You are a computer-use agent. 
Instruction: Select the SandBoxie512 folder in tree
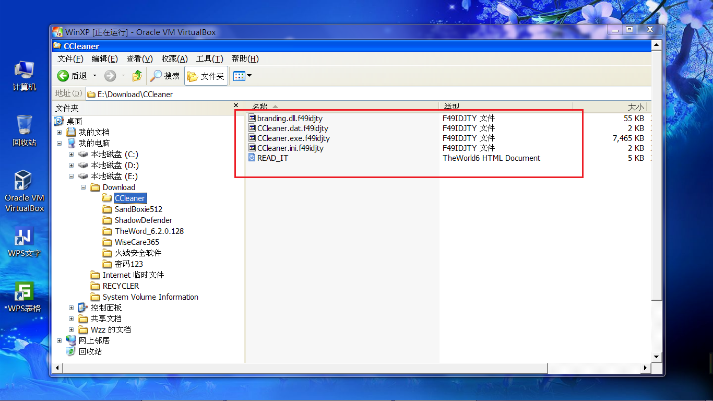click(138, 209)
